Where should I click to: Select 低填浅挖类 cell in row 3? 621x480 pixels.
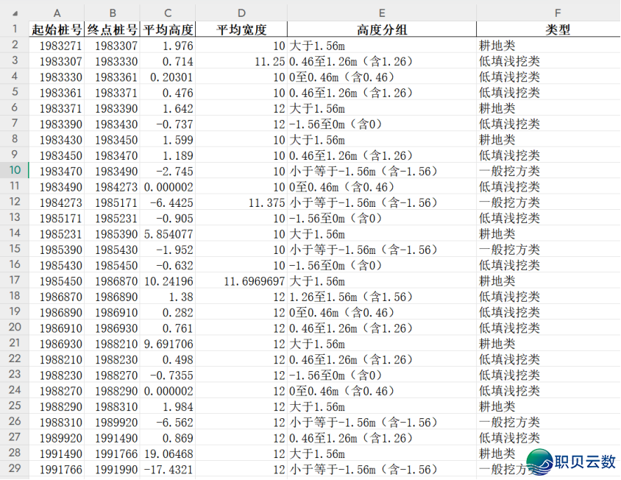pos(548,61)
